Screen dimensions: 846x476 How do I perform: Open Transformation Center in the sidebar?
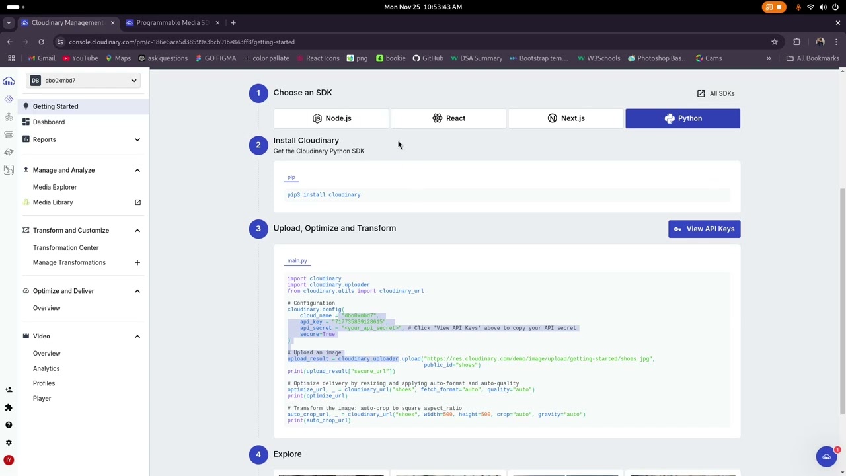pos(65,248)
